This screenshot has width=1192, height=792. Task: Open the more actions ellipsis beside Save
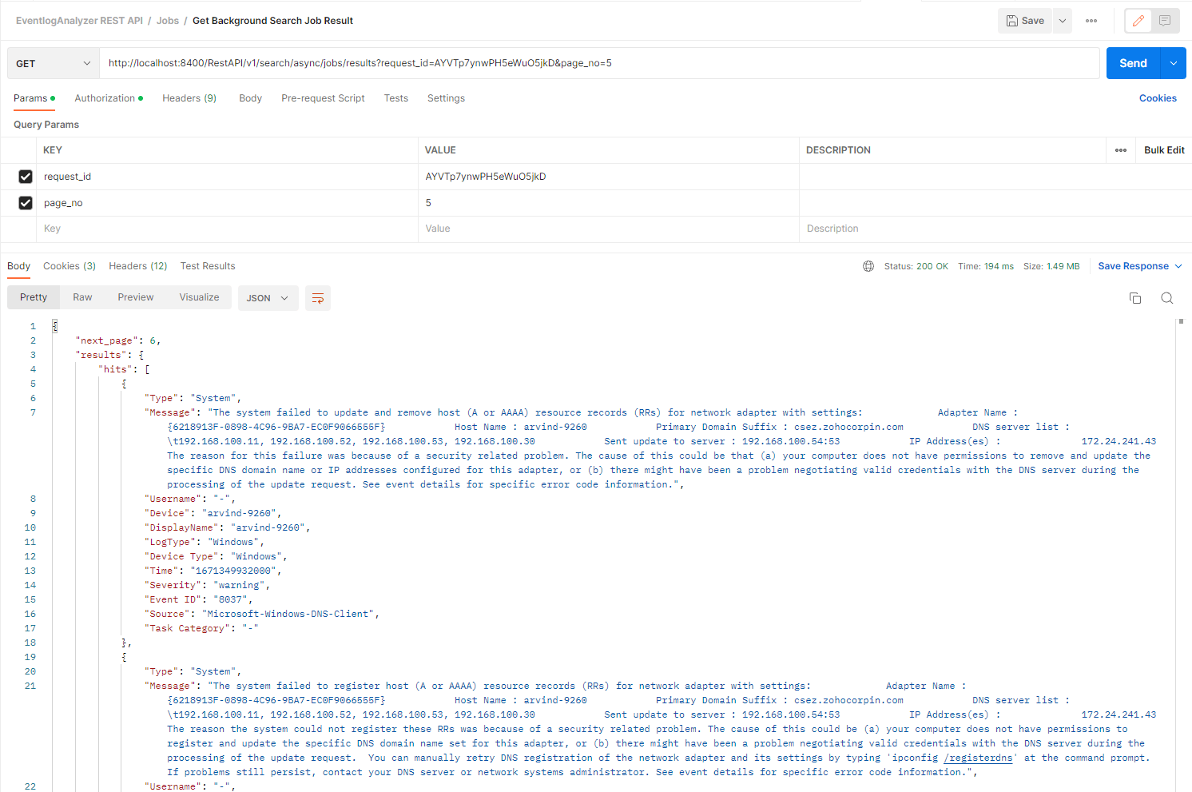pyautogui.click(x=1091, y=20)
